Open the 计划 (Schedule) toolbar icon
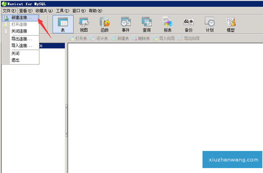This screenshot has width=263, height=173. pos(209,24)
